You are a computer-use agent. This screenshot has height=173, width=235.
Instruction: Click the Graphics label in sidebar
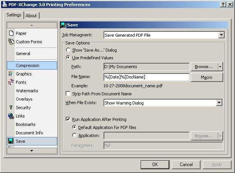(24, 74)
